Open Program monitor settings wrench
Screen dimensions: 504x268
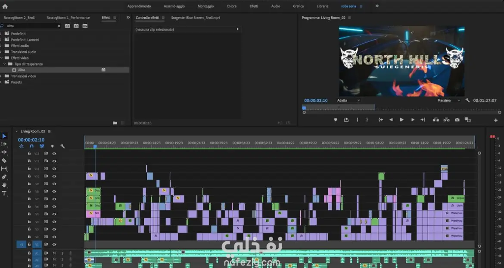[467, 100]
